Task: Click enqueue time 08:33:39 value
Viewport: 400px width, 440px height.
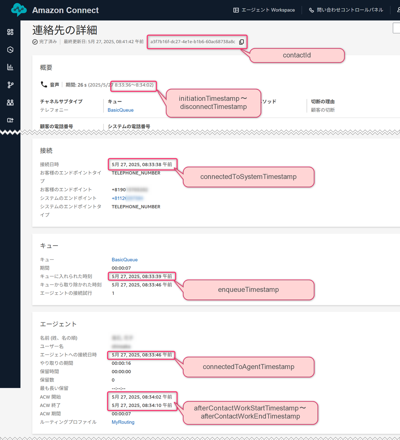Action: tap(142, 276)
